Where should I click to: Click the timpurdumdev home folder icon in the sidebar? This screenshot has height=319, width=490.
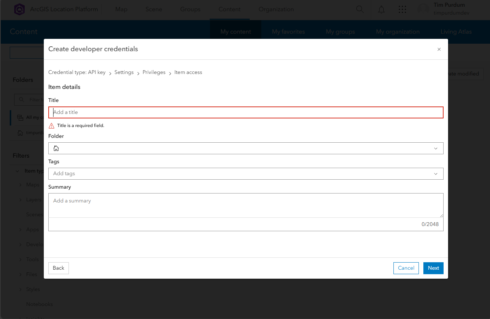tap(20, 133)
